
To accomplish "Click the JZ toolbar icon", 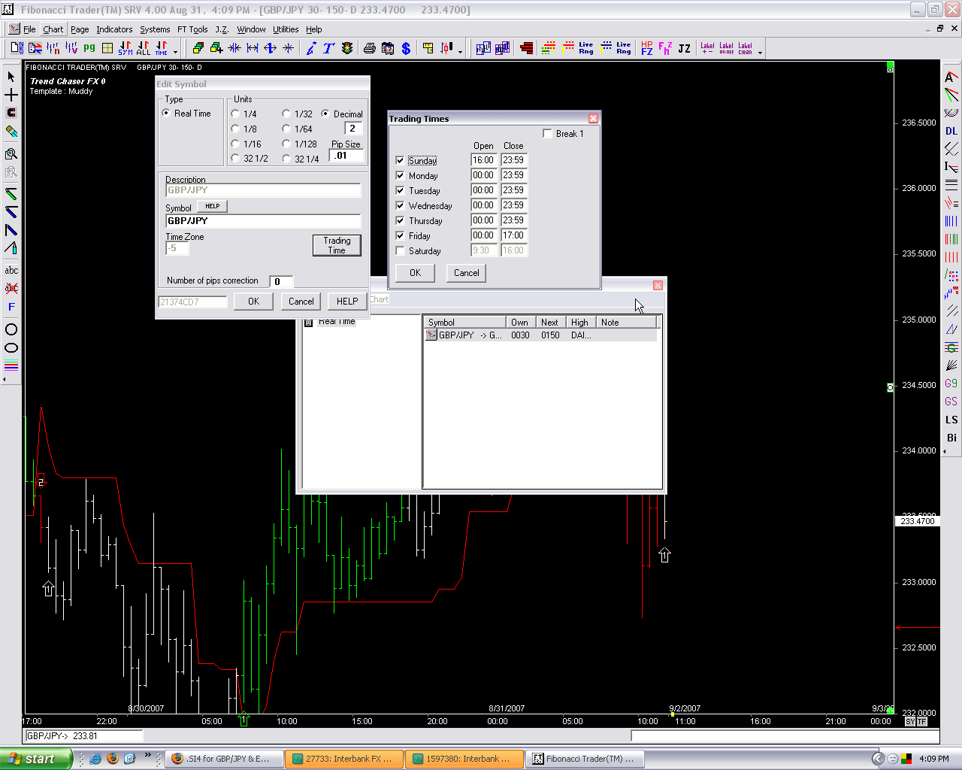I will [684, 48].
